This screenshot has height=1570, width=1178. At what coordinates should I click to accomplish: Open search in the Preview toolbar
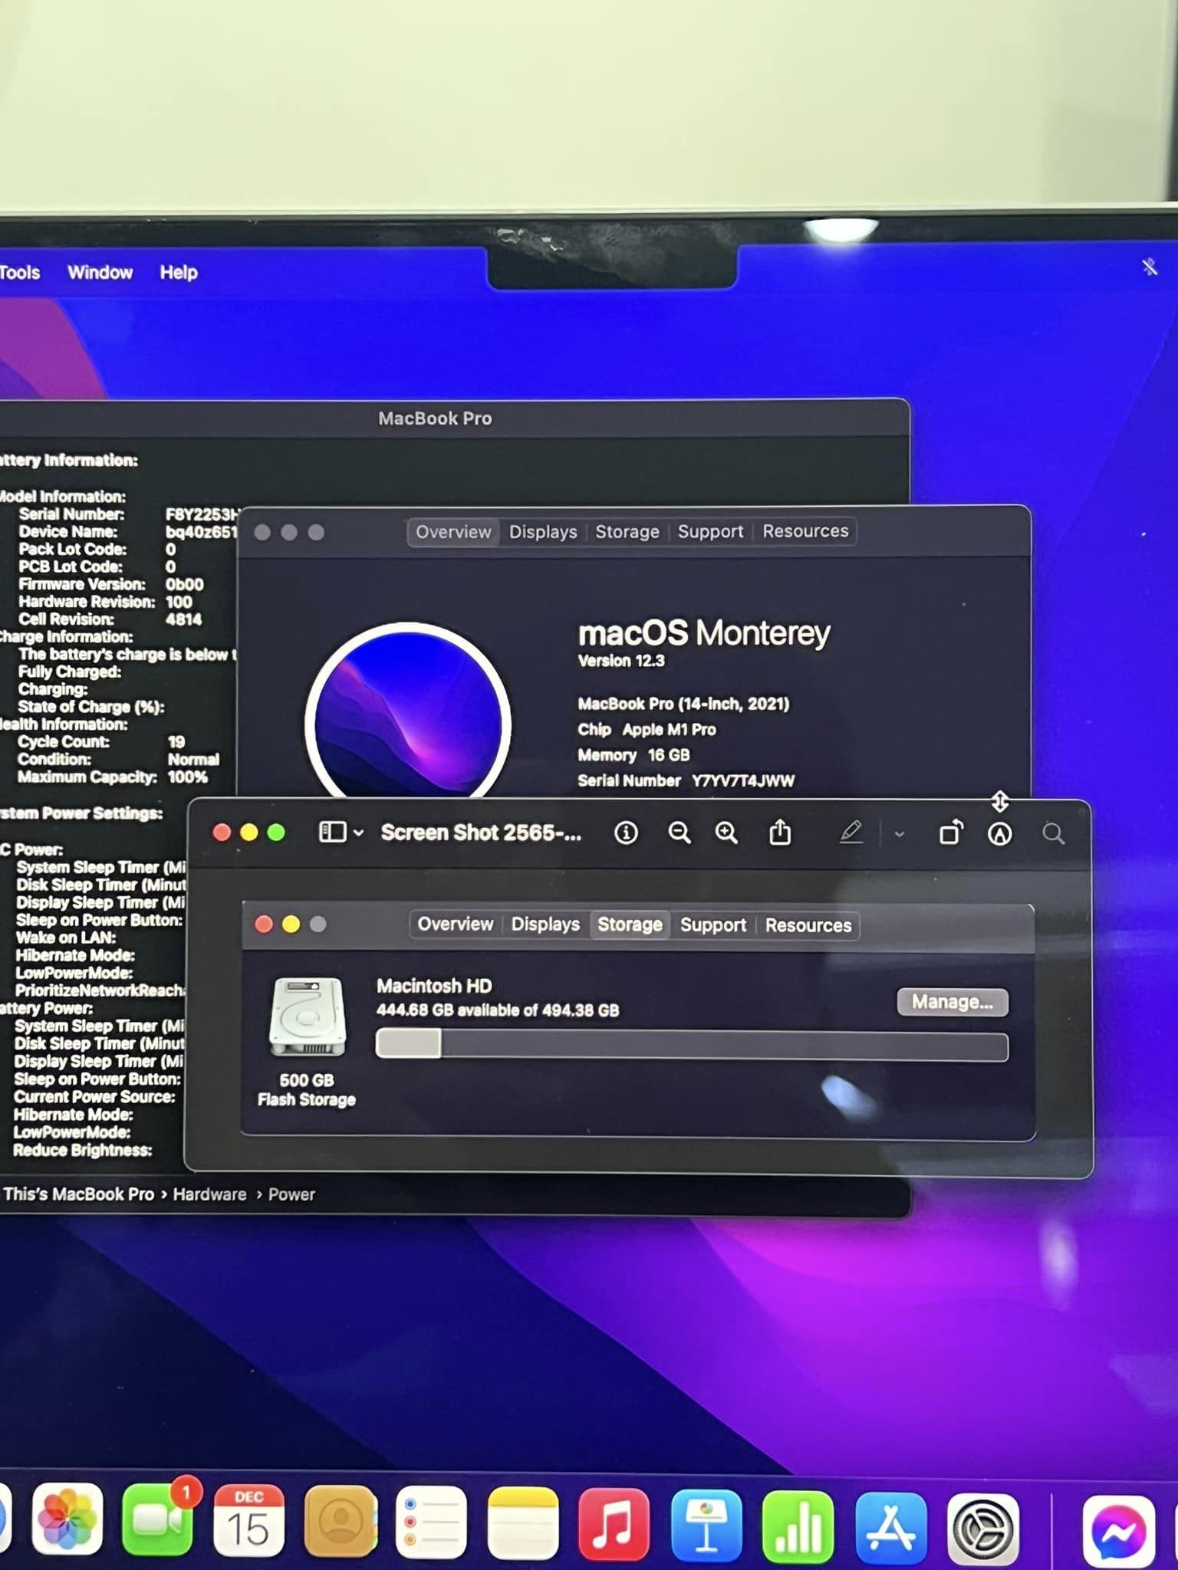1053,833
